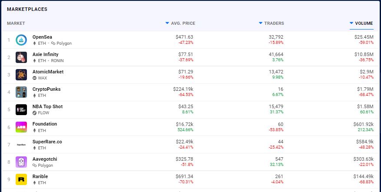The image size is (381, 192).
Task: Select NBA Top Shot traders 15,479
Action: (276, 106)
